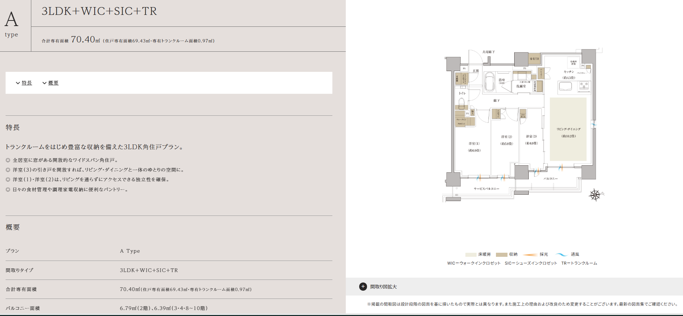Click the chevron arrow beside 概要
The height and width of the screenshot is (316, 683).
click(44, 83)
